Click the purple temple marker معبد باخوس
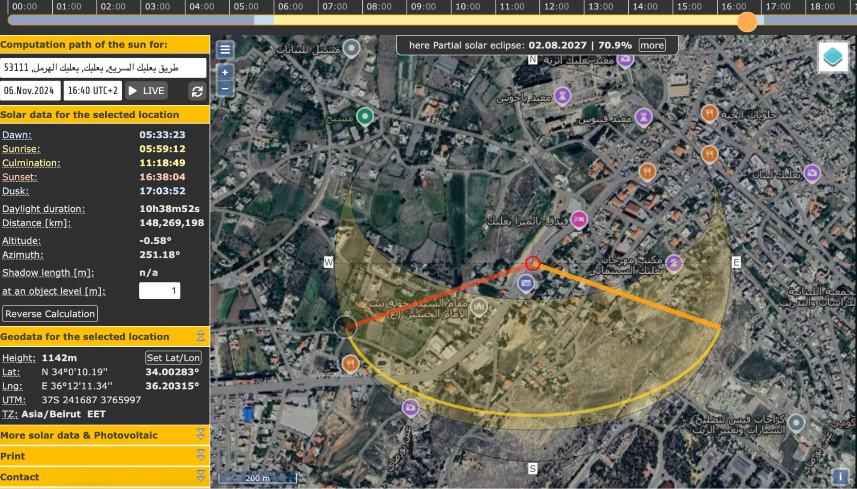 (x=562, y=96)
